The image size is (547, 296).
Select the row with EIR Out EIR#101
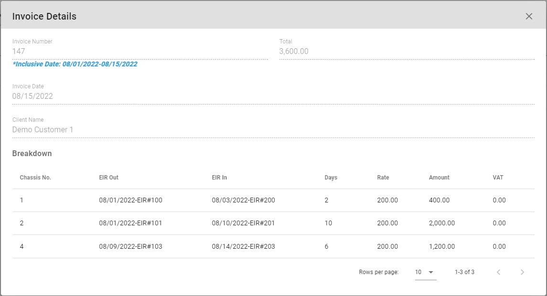click(x=130, y=223)
